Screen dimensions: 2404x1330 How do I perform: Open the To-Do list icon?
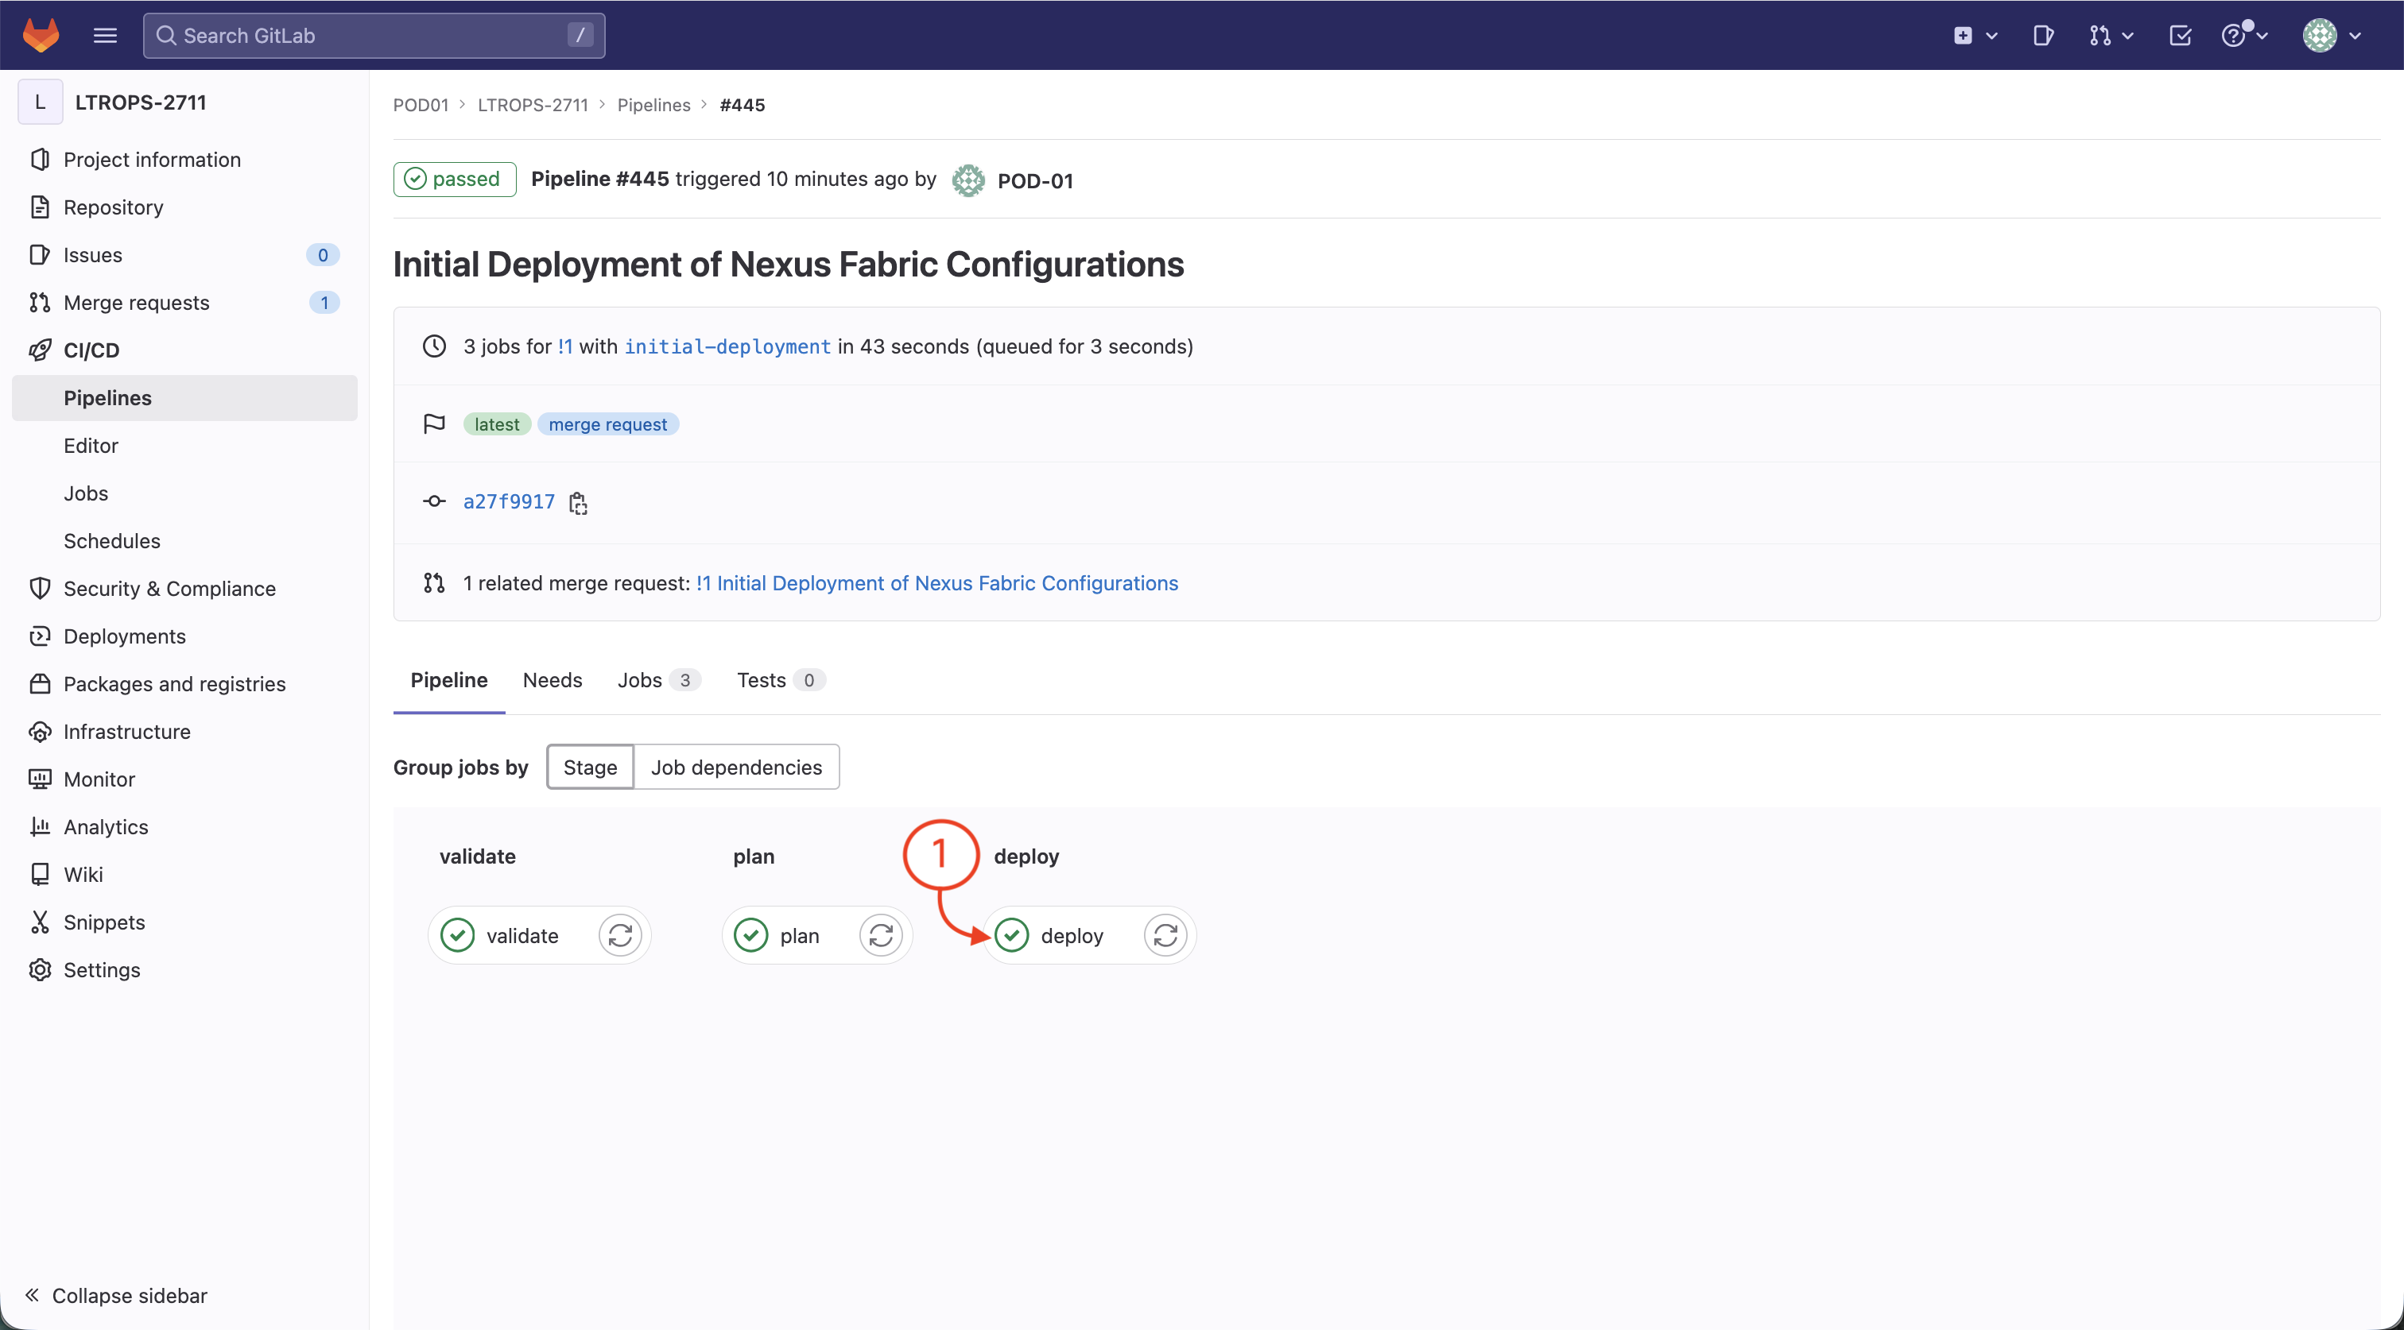tap(2180, 34)
